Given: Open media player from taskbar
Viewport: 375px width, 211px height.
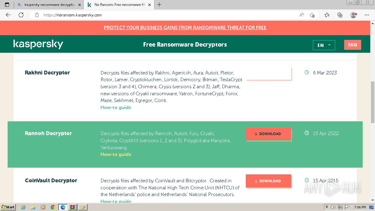Looking at the screenshot, I should pos(43,207).
